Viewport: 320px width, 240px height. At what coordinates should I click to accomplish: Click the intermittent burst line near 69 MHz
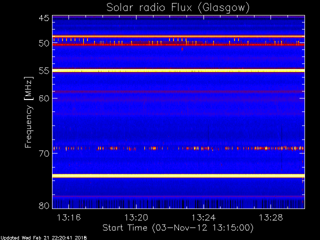click(x=178, y=148)
